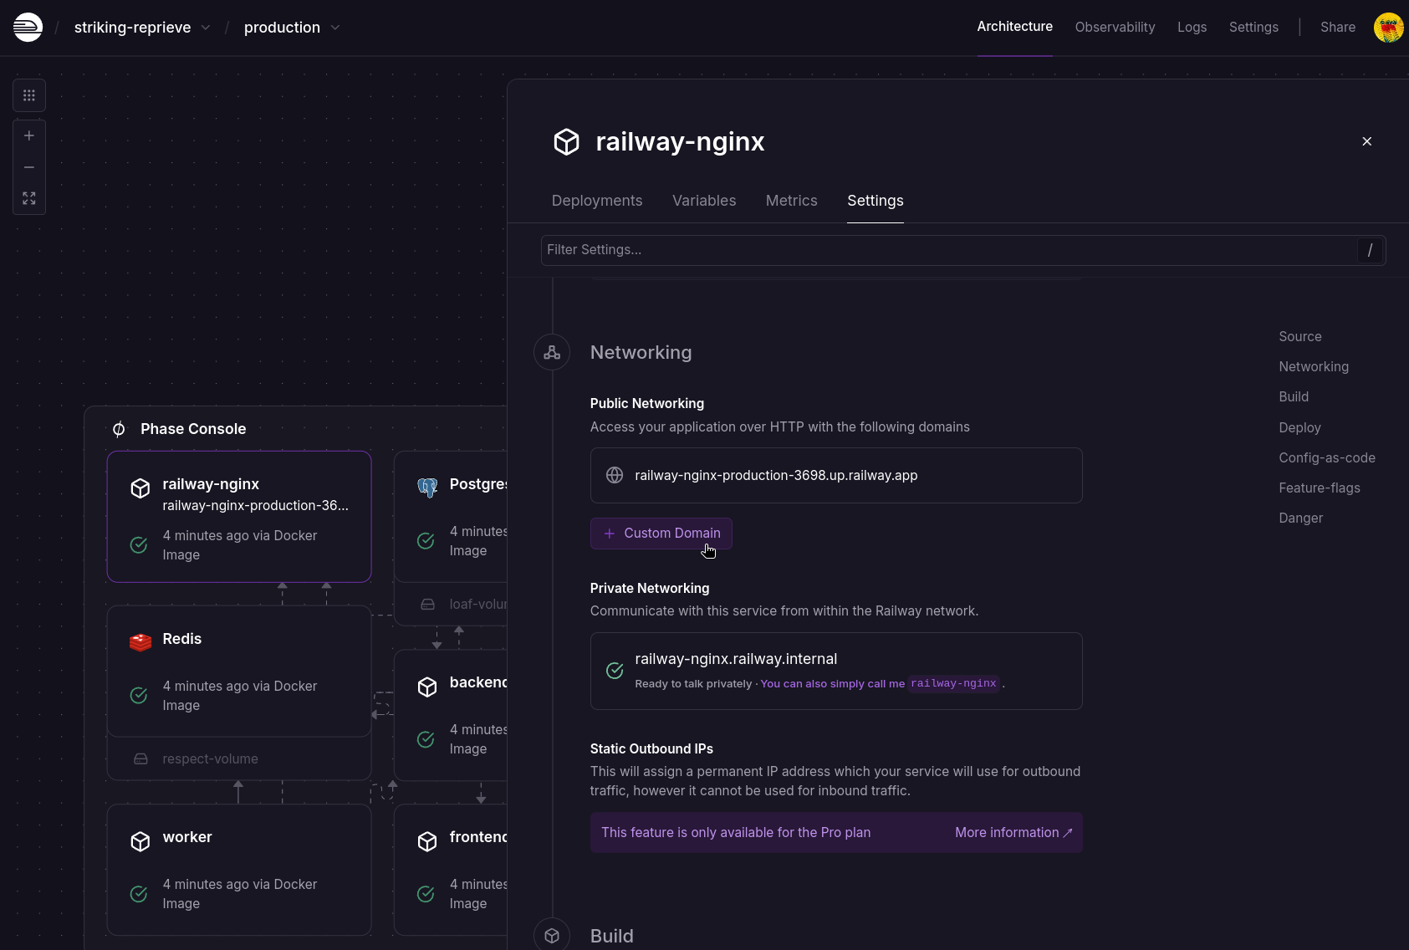Click the Postgres elephant icon on its service card
This screenshot has width=1409, height=950.
tap(427, 487)
